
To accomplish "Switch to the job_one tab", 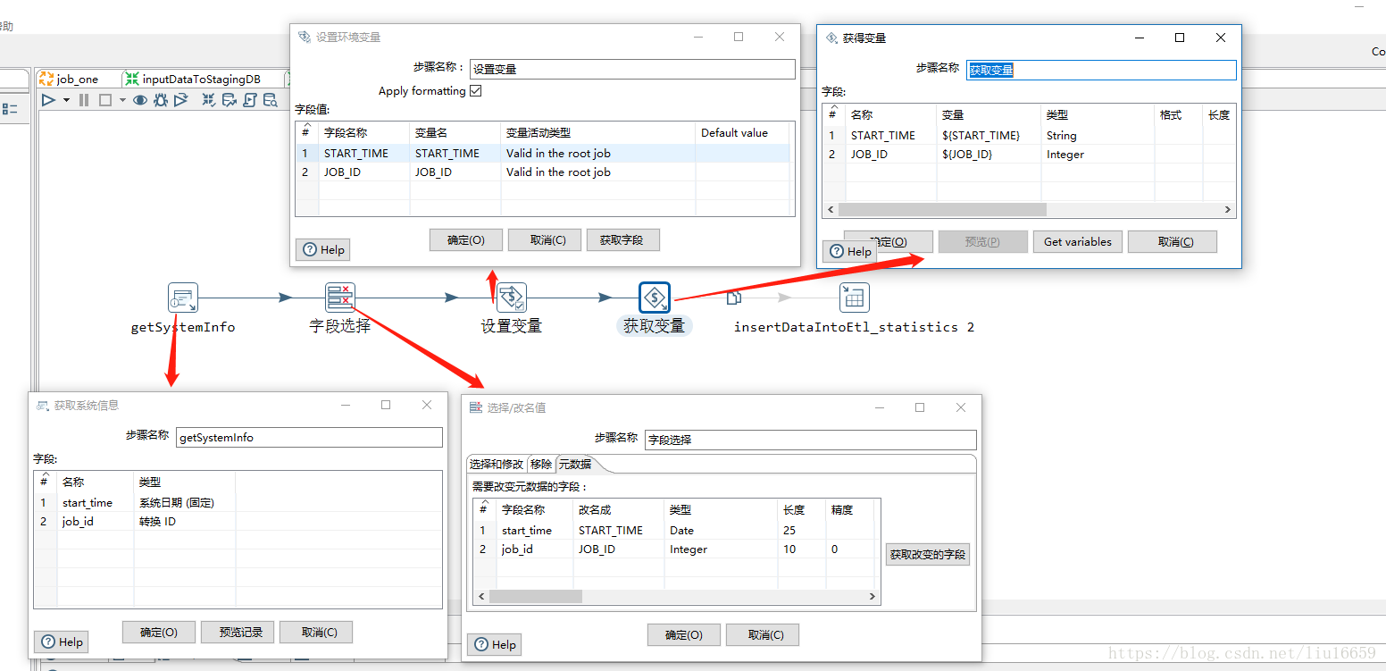I will (69, 79).
